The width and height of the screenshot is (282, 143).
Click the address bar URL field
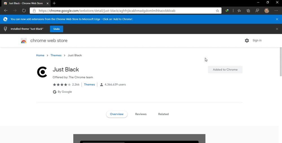pyautogui.click(x=124, y=11)
